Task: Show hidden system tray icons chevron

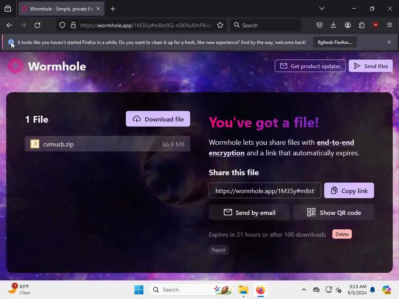Action: [304, 290]
